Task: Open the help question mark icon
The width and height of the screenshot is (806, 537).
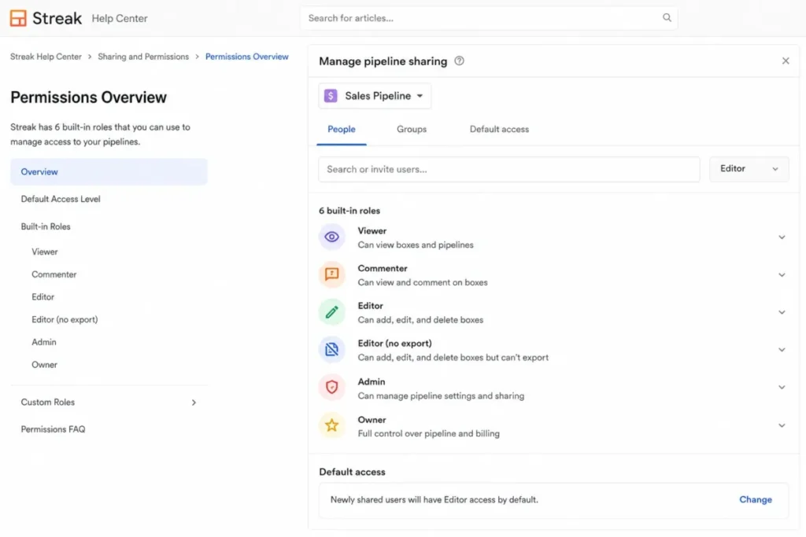Action: [x=459, y=61]
